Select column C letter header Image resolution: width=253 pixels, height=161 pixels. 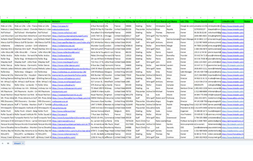[45, 17]
